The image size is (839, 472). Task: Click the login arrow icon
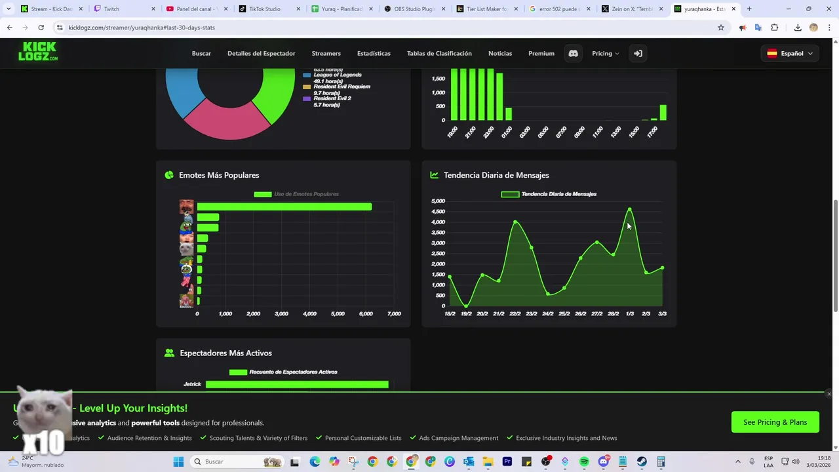click(x=637, y=53)
